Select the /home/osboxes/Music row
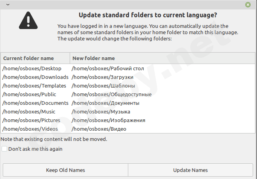This screenshot has height=179, width=257. 29,112
